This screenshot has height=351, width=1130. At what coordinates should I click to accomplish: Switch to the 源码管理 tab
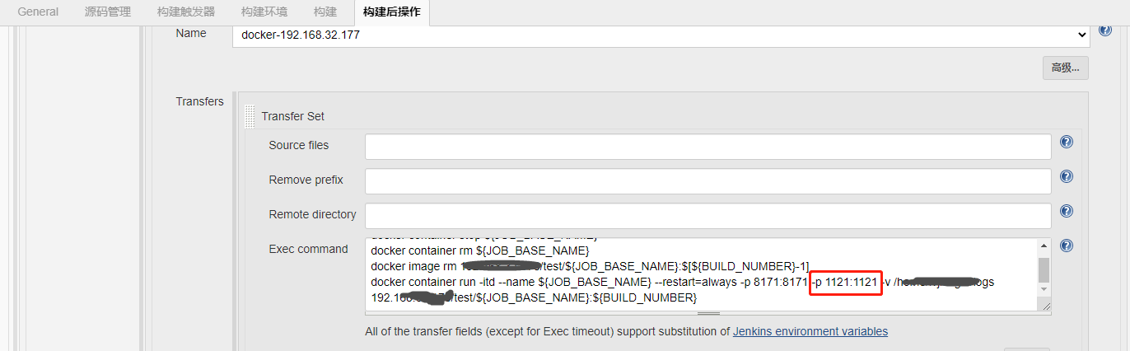coord(107,12)
